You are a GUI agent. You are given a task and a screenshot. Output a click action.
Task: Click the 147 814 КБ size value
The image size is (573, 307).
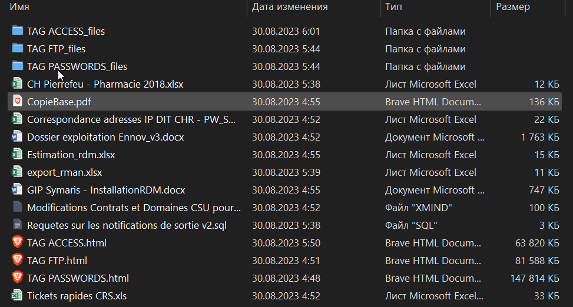[535, 278]
